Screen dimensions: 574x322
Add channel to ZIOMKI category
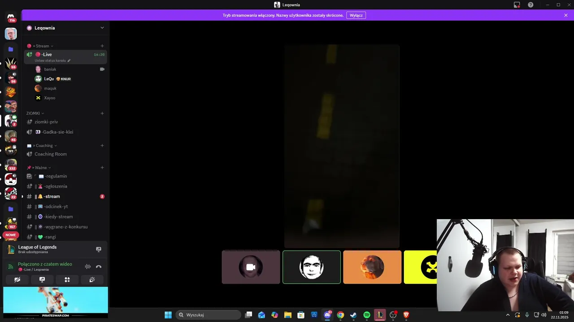tap(102, 113)
